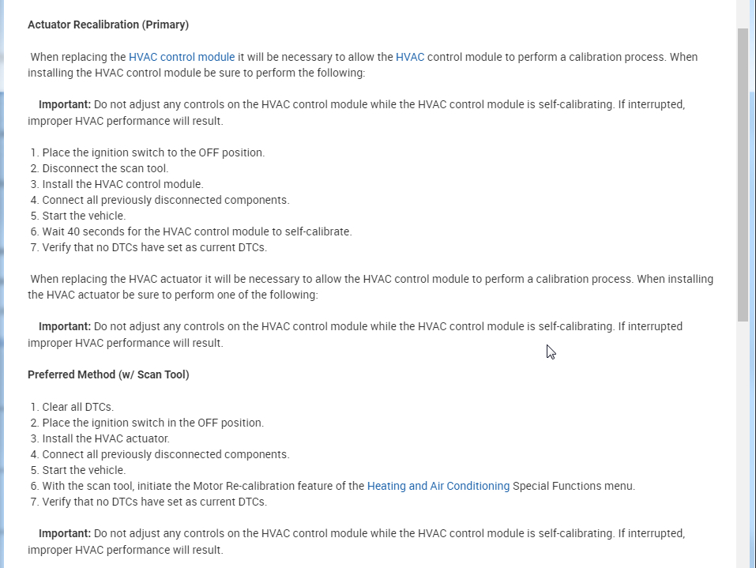Click the first 'Start the vehicle.' step
This screenshot has width=756, height=568.
tap(84, 216)
